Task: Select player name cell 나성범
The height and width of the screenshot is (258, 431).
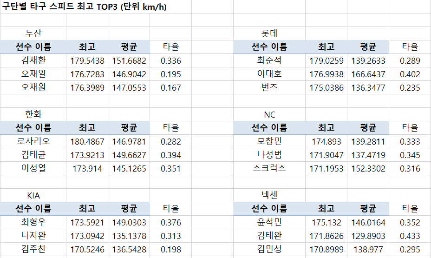Action: coord(269,155)
